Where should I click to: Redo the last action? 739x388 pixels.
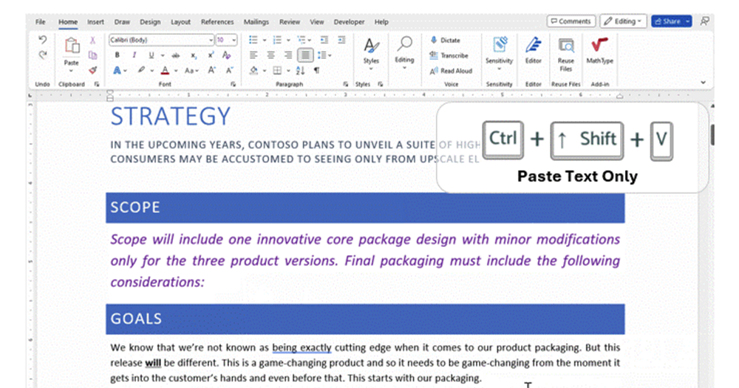click(42, 55)
